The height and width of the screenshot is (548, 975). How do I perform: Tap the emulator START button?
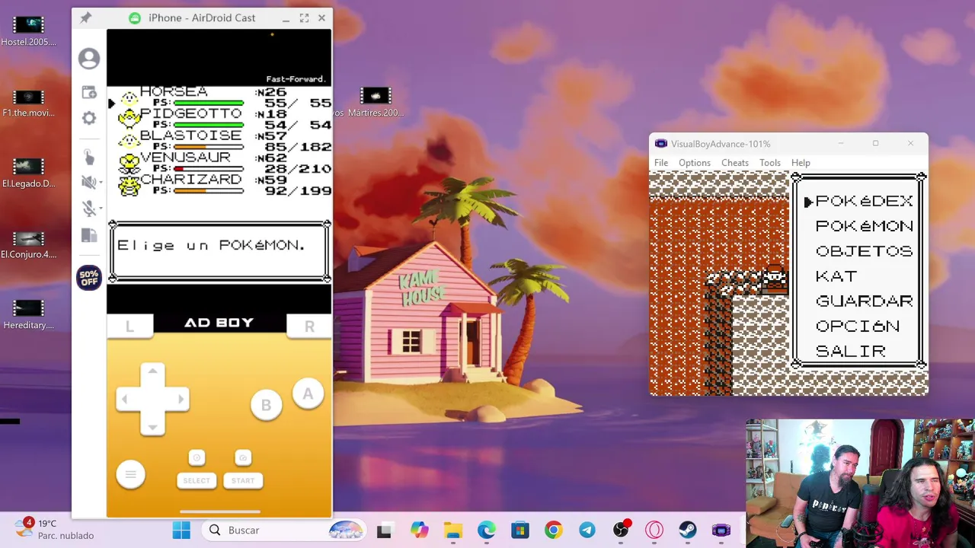pyautogui.click(x=243, y=480)
